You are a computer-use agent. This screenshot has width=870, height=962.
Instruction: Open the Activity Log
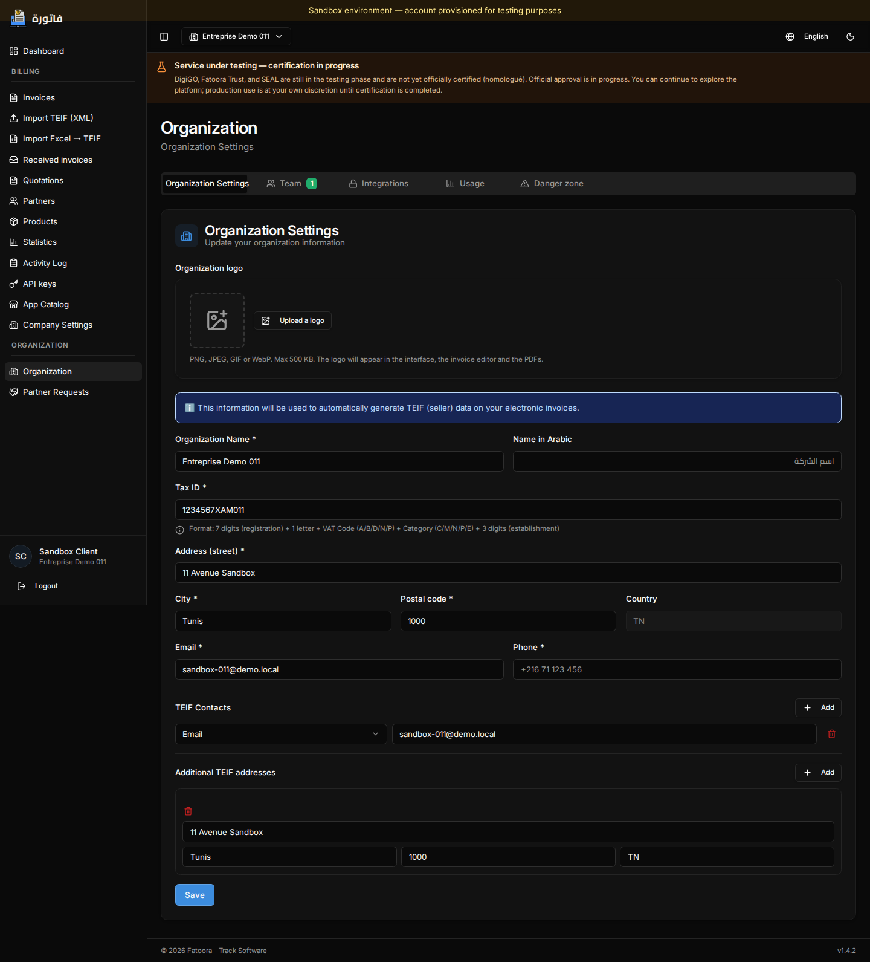73,263
